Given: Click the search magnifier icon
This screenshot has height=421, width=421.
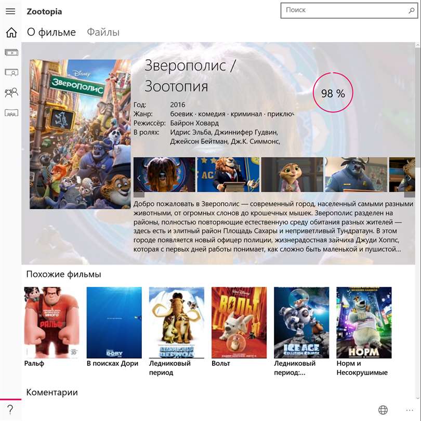Looking at the screenshot, I should [411, 10].
